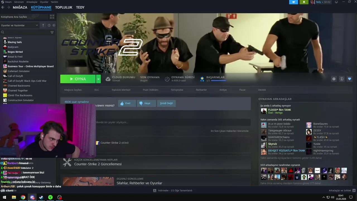The width and height of the screenshot is (357, 201).
Task: Open the Atölye link
Action: [x=223, y=90]
